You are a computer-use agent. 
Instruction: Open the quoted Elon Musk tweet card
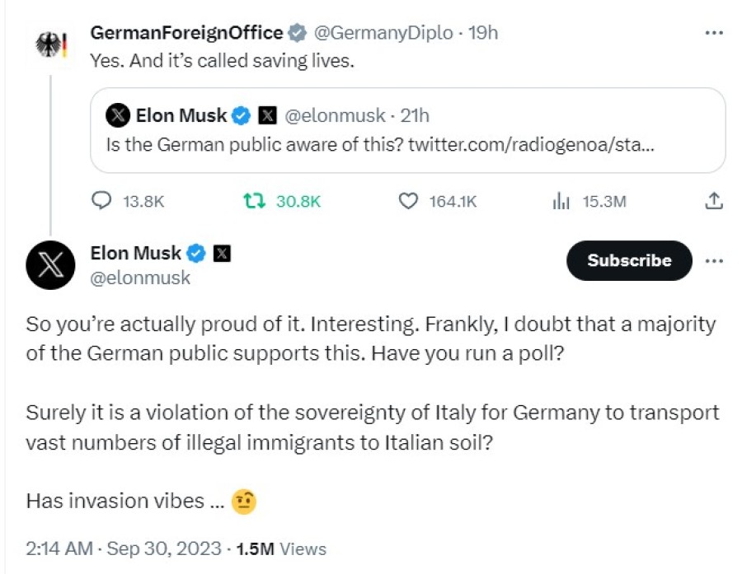coord(407,144)
